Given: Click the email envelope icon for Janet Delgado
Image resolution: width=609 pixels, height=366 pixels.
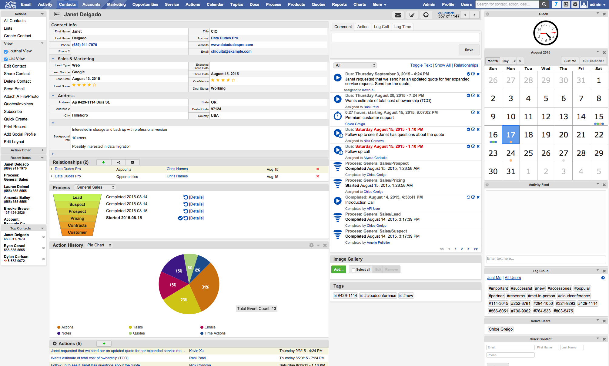Looking at the screenshot, I should pyautogui.click(x=398, y=15).
